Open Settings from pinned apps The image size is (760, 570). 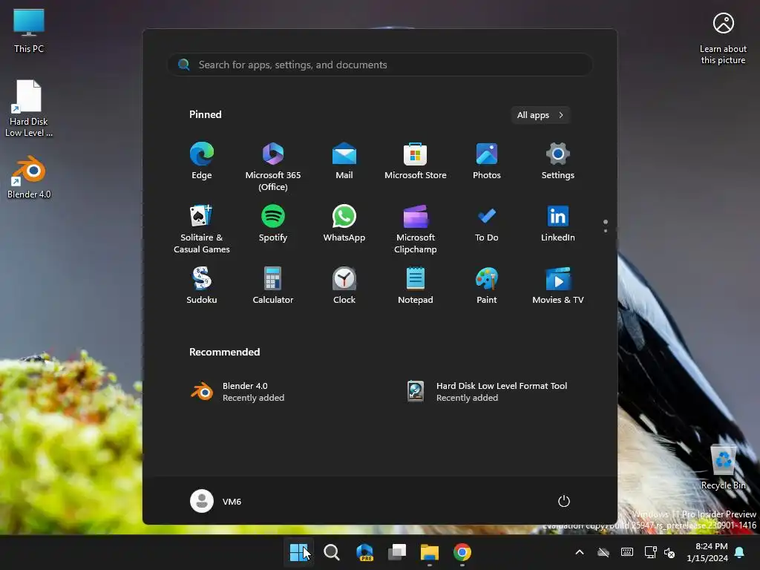point(558,161)
